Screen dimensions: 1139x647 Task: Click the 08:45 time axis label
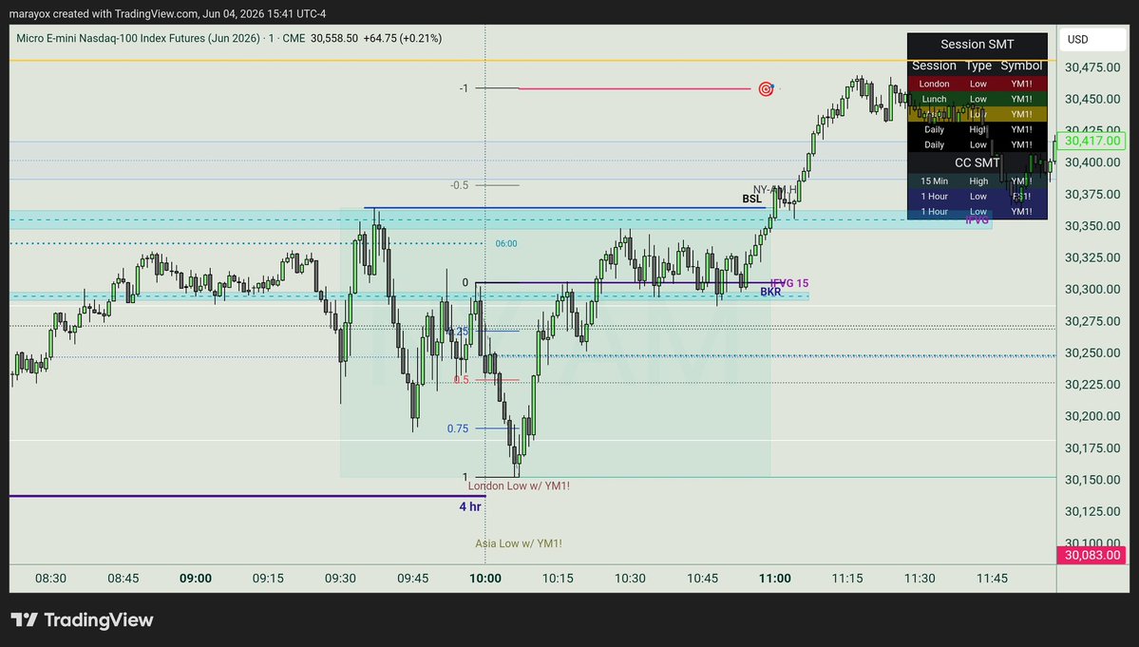click(123, 579)
